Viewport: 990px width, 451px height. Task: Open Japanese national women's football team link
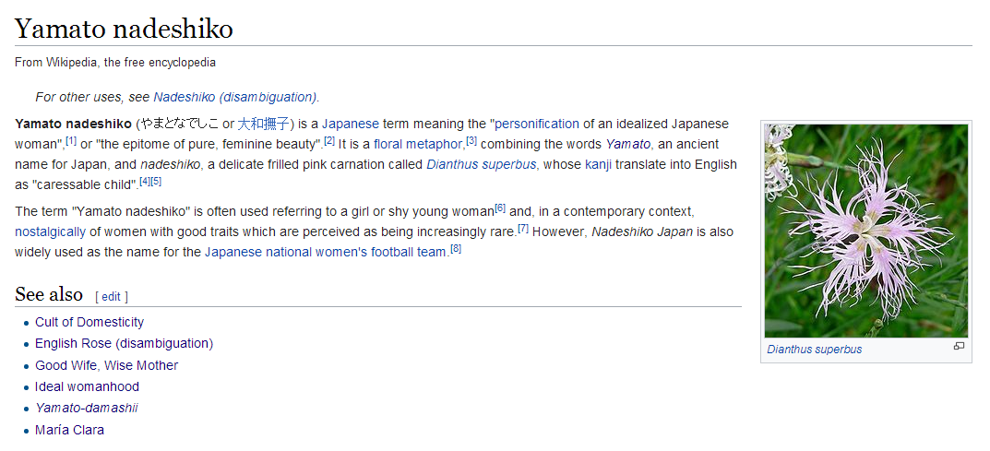tap(326, 253)
